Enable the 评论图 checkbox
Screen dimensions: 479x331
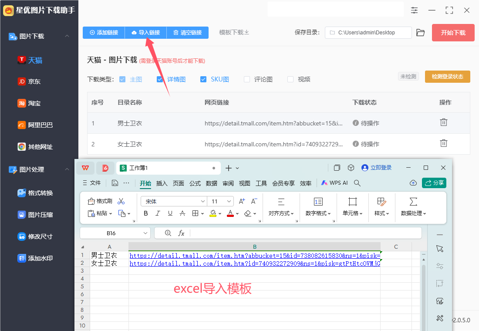pyautogui.click(x=247, y=79)
